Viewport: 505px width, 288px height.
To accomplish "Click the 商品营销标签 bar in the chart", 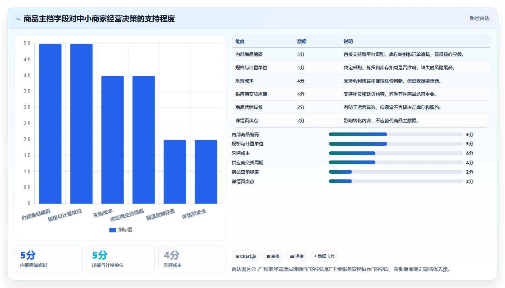I will (x=175, y=172).
